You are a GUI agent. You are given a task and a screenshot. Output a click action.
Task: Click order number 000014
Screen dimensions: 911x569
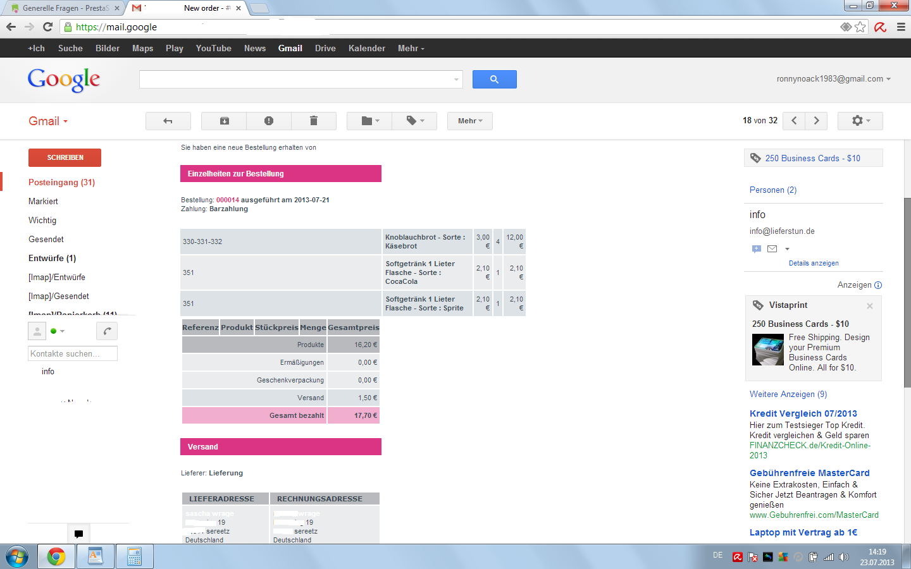[228, 200]
